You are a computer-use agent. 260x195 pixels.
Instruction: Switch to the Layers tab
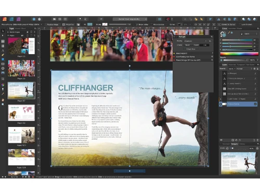225,65
